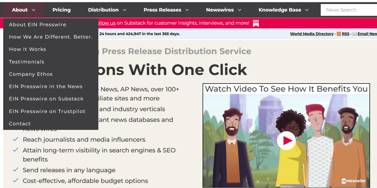Click the Substack bookmark icon in red banner
This screenshot has width=377, height=188.
point(256,23)
